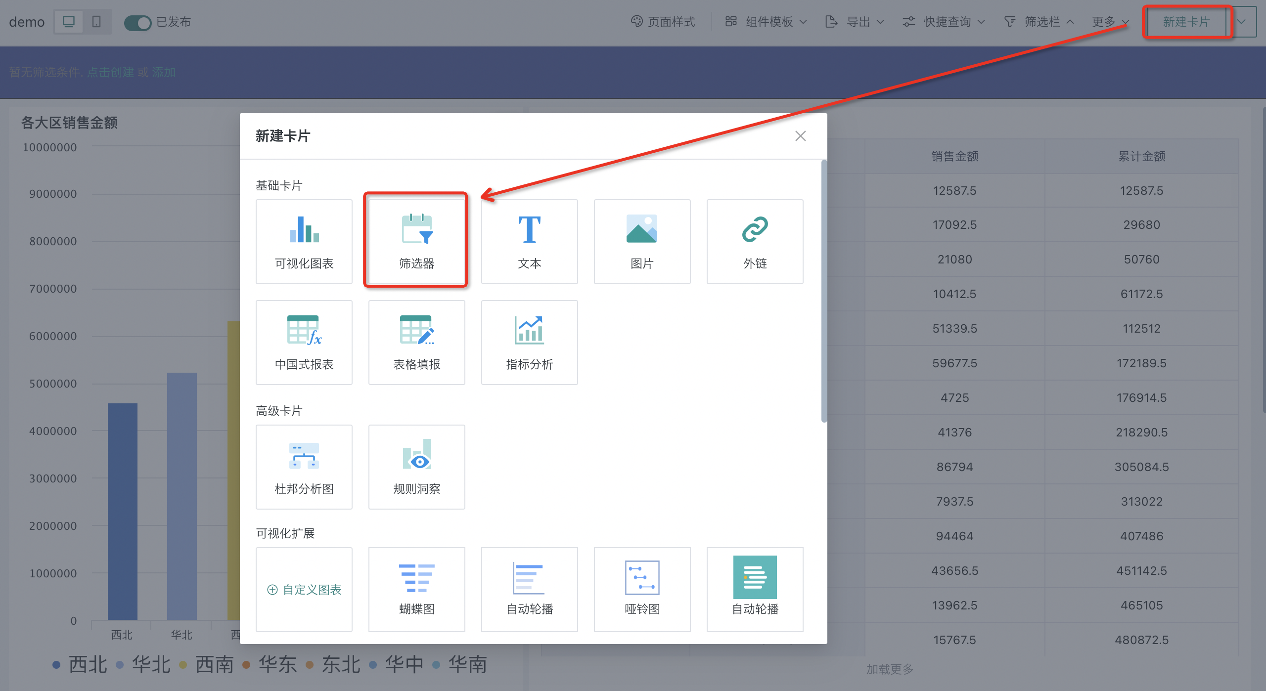Click the 各大区销售金额 chart title
Viewport: 1266px width, 691px height.
[x=69, y=123]
